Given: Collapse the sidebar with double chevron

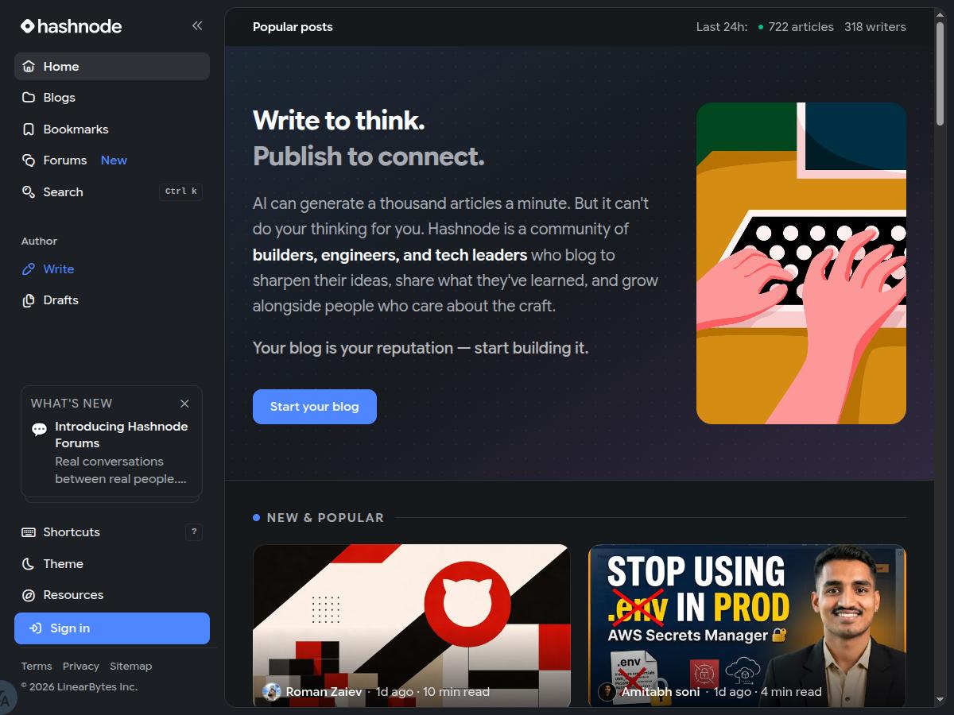Looking at the screenshot, I should coord(197,25).
